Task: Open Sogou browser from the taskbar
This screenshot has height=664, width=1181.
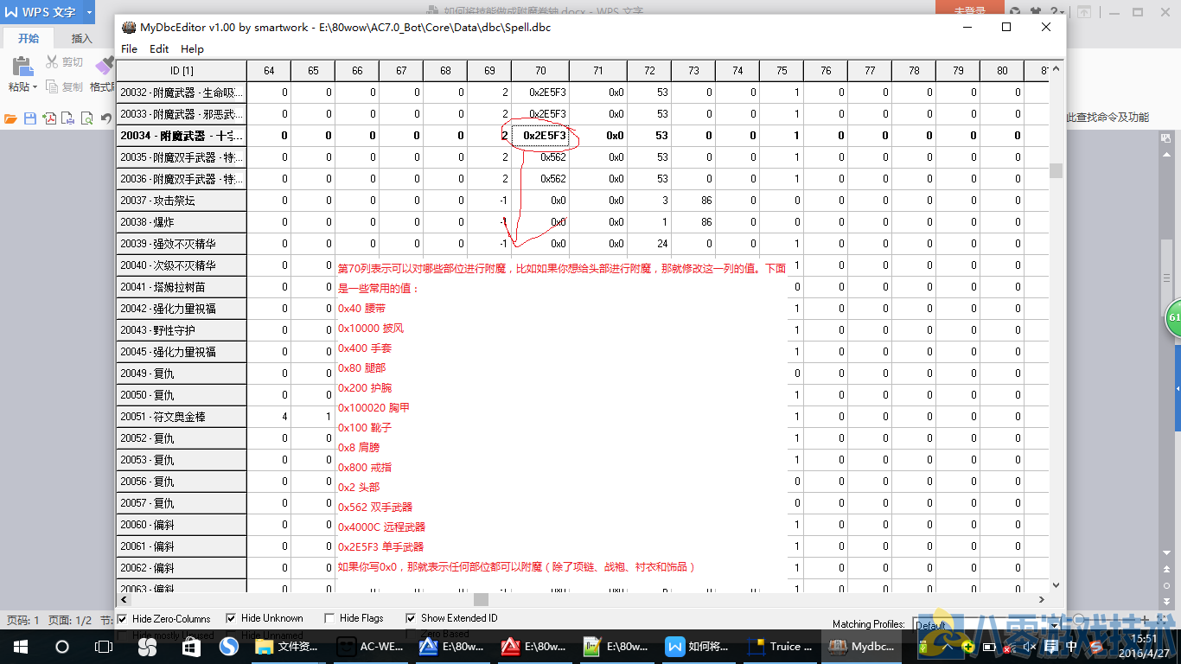Action: click(229, 646)
